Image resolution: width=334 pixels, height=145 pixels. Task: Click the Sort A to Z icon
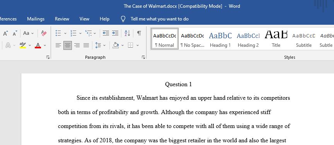pos(127,33)
